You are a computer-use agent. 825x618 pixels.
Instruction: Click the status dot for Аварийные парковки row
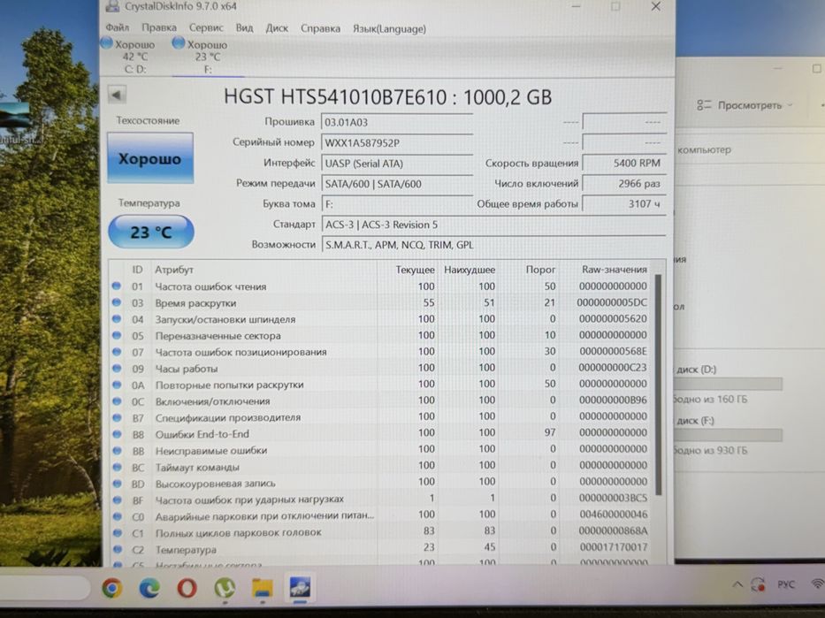(x=118, y=516)
